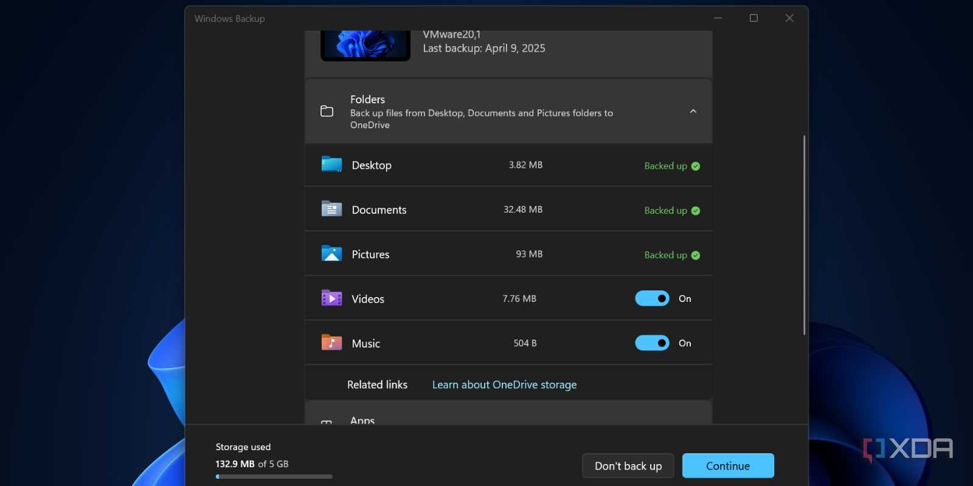Click the Folders section folder icon
973x486 pixels.
pos(327,111)
